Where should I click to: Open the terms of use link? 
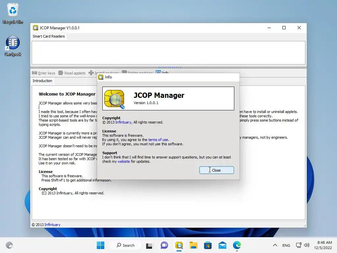pyautogui.click(x=158, y=140)
